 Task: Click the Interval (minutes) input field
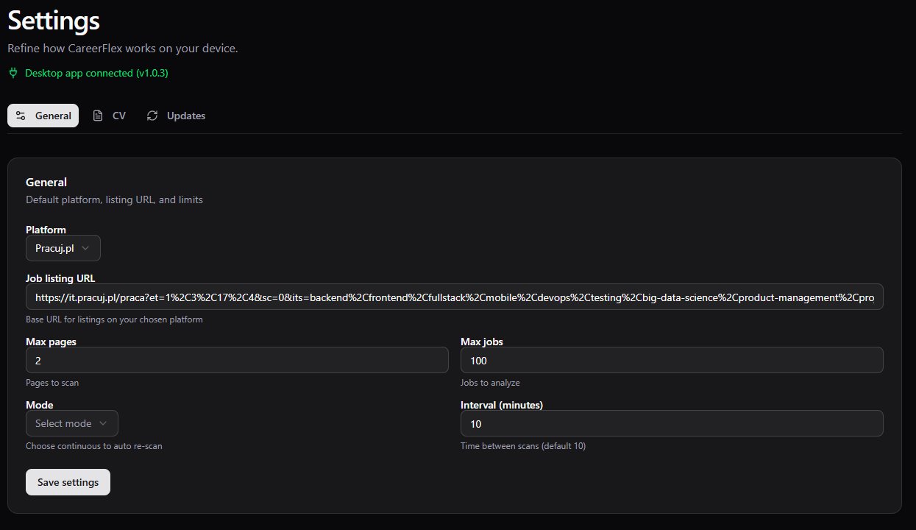672,423
